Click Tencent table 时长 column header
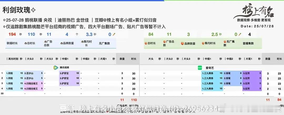This screenshot has height=115, width=284. pos(134,59)
